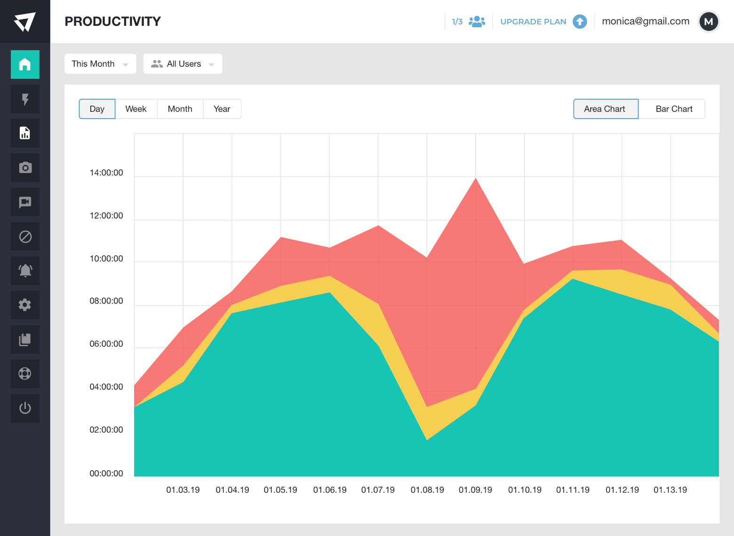The image size is (734, 536).
Task: Open the blocked items circle-slash icon
Action: (x=25, y=236)
